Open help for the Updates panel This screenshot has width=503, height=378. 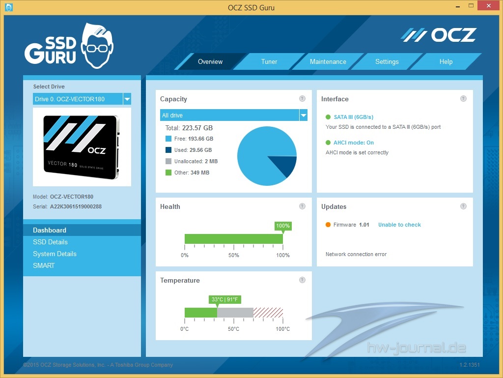(x=463, y=206)
